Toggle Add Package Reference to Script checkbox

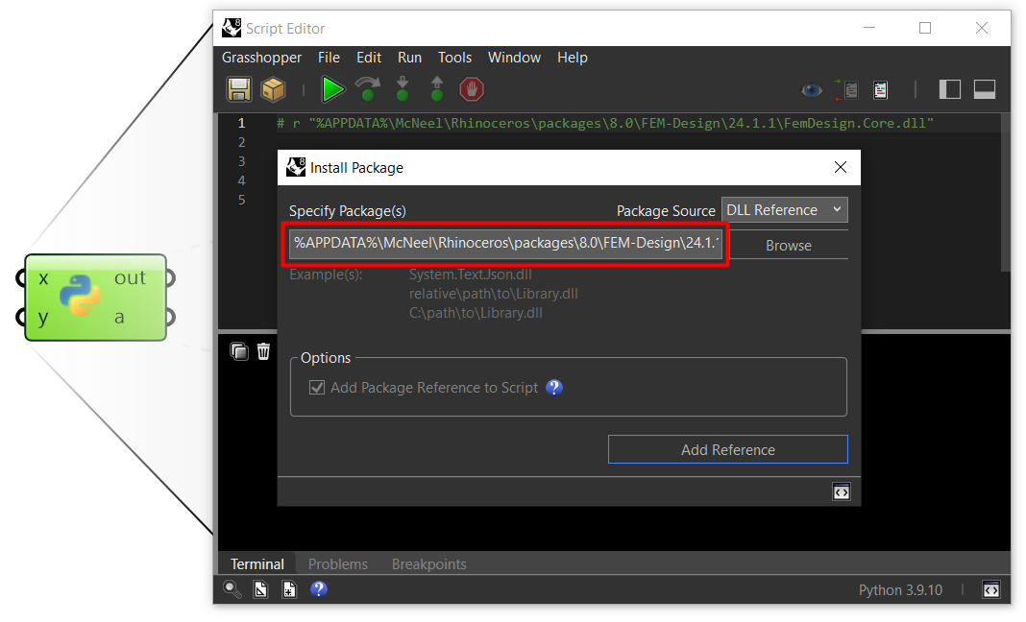point(317,388)
